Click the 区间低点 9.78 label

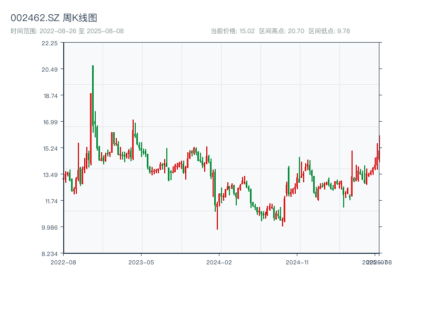click(x=329, y=31)
